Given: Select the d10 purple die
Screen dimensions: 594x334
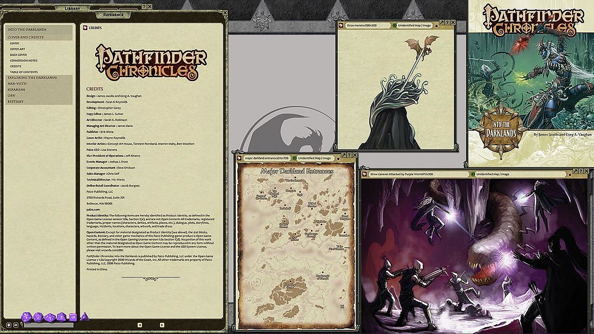Looking at the screenshot, I should click(x=50, y=318).
